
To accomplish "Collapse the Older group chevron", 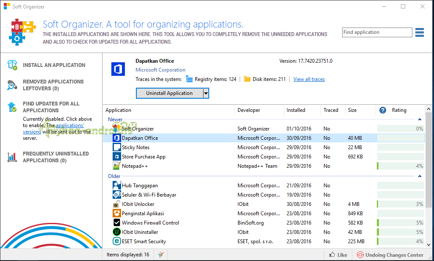I will pyautogui.click(x=420, y=176).
